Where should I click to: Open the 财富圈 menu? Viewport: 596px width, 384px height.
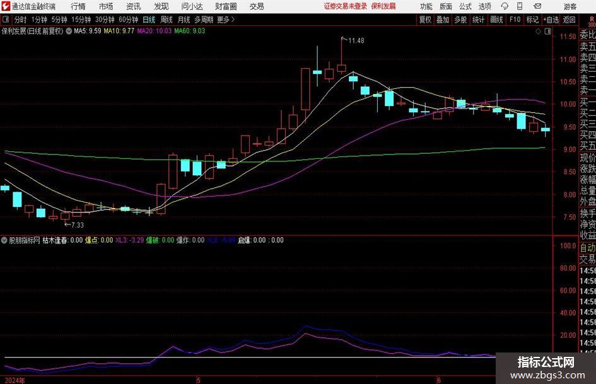click(226, 6)
